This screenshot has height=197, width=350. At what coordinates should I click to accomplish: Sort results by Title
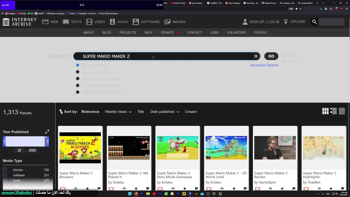point(141,112)
